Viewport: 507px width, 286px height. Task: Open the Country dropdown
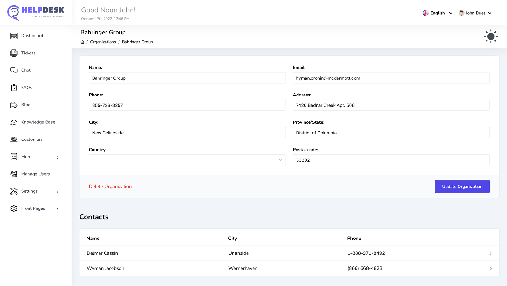187,160
